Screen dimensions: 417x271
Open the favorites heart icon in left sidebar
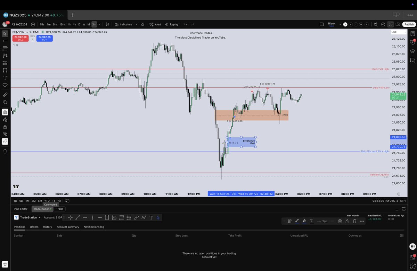tap(5, 85)
